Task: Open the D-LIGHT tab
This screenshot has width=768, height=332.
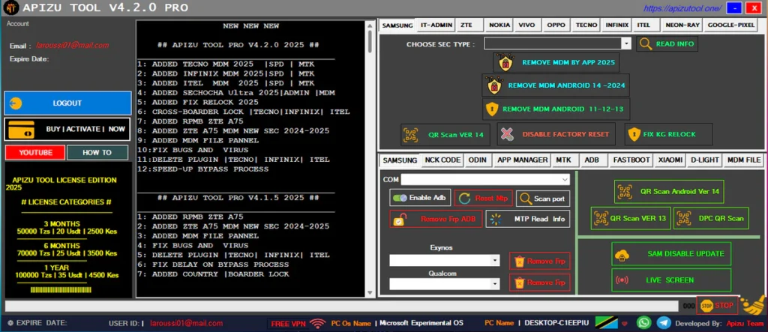Action: point(704,160)
